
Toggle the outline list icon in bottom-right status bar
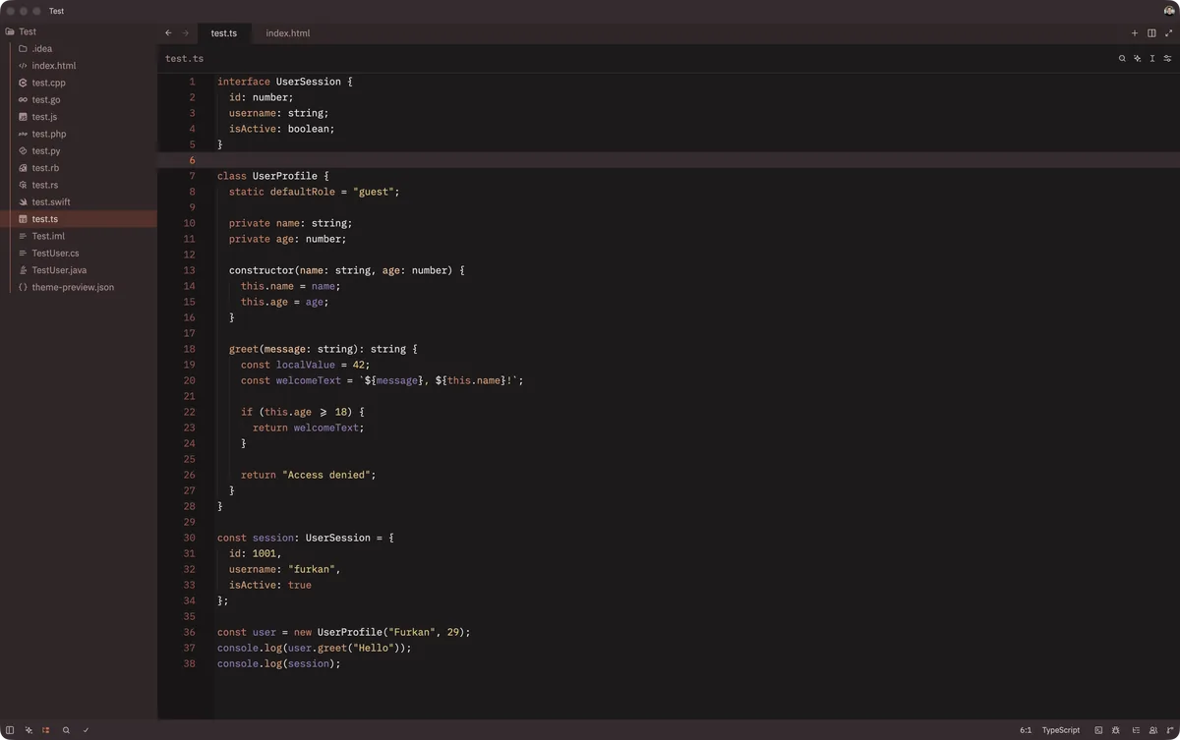coord(1136,730)
